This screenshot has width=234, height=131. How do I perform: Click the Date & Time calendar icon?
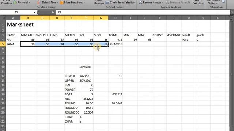click(x=39, y=3)
